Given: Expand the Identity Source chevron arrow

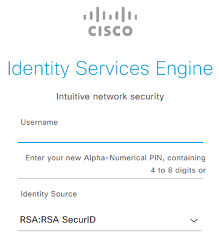Looking at the screenshot, I should click(194, 221).
